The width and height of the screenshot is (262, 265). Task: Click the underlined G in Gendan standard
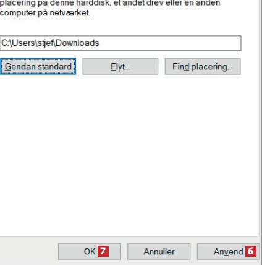[8, 67]
